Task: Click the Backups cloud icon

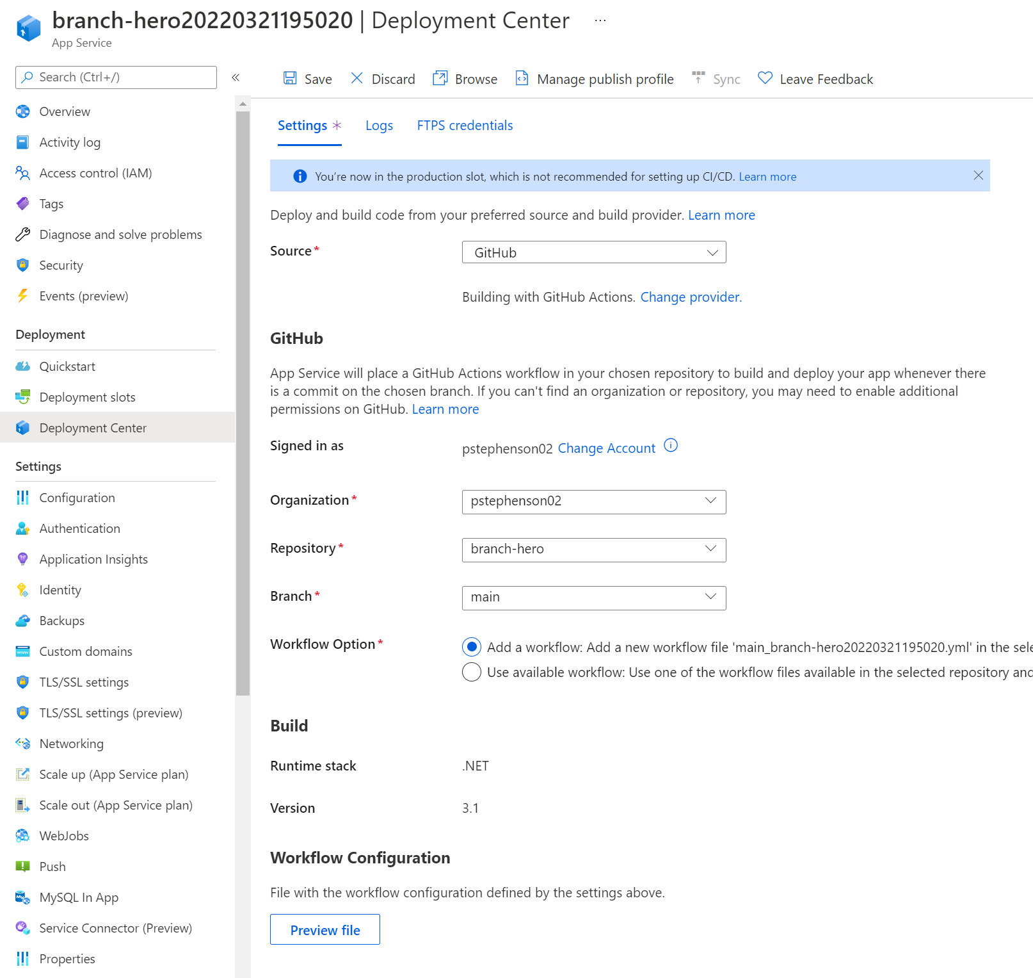Action: tap(23, 621)
